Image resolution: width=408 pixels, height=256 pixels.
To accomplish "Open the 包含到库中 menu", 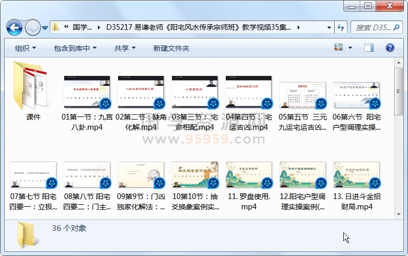I will [x=75, y=48].
